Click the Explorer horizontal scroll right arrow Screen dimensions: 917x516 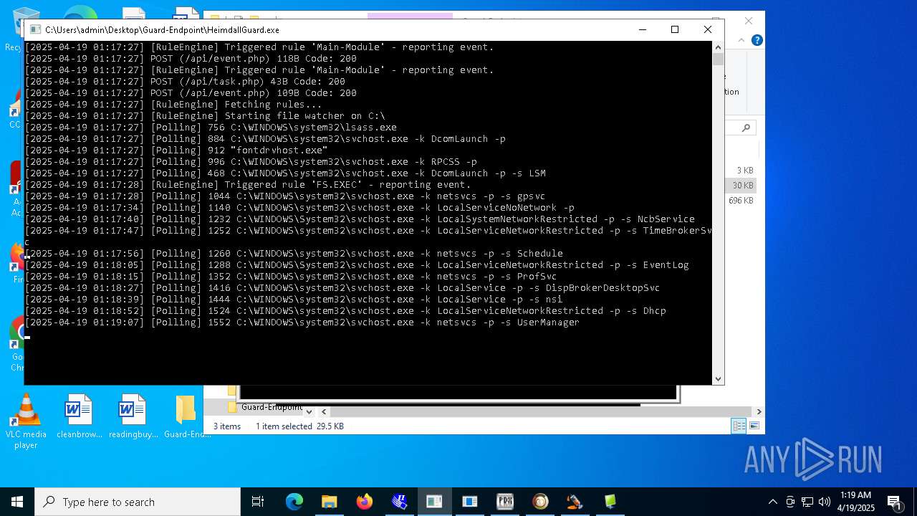[759, 411]
